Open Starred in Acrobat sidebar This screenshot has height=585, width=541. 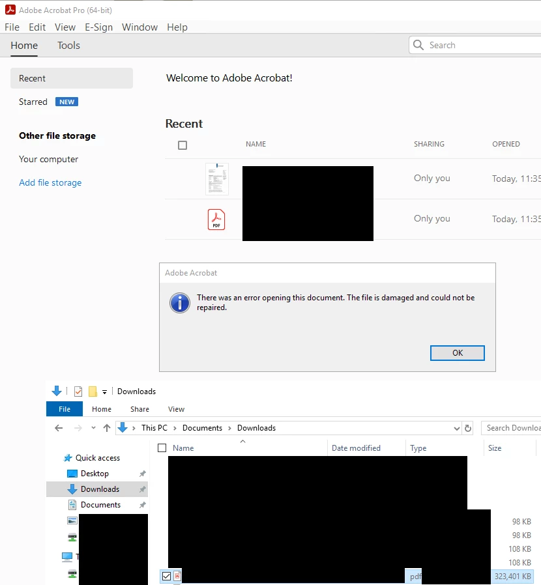(x=33, y=102)
